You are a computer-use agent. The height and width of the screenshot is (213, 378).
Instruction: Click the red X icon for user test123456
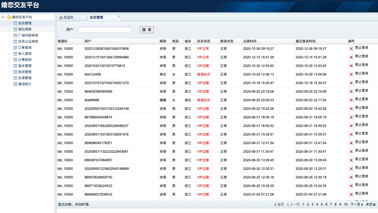351,74
